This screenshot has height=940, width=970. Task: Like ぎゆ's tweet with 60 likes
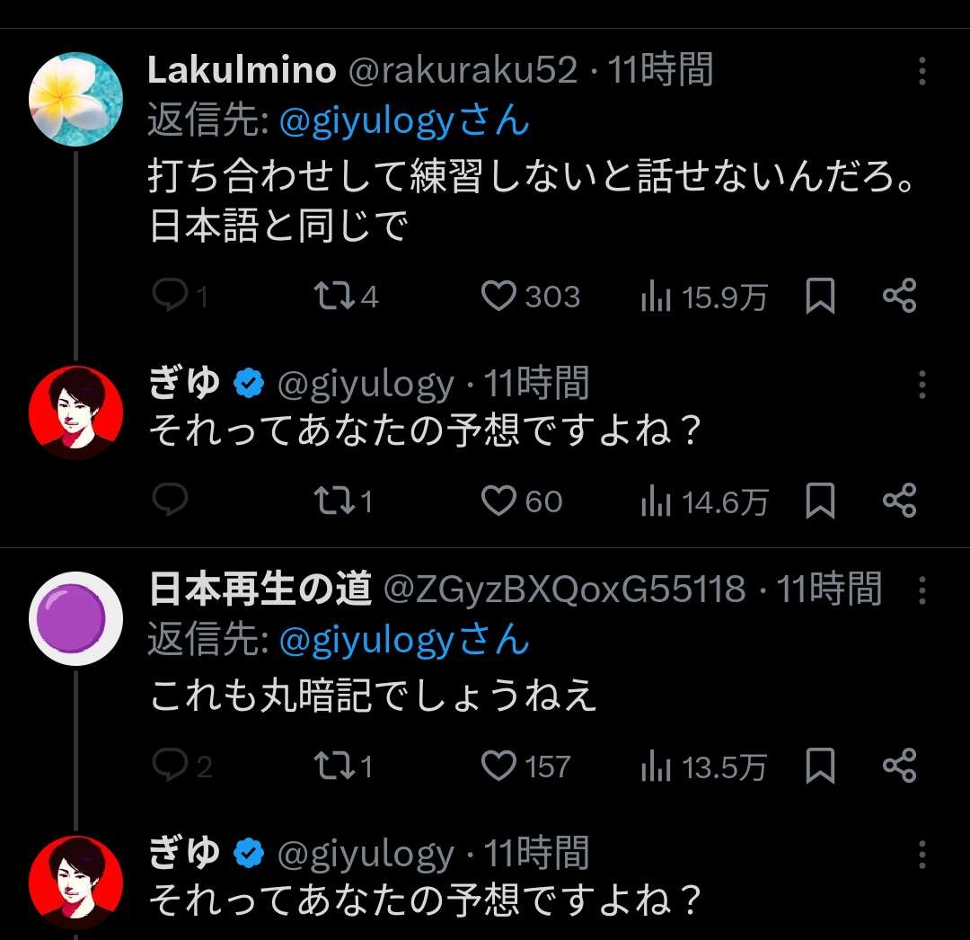499,501
